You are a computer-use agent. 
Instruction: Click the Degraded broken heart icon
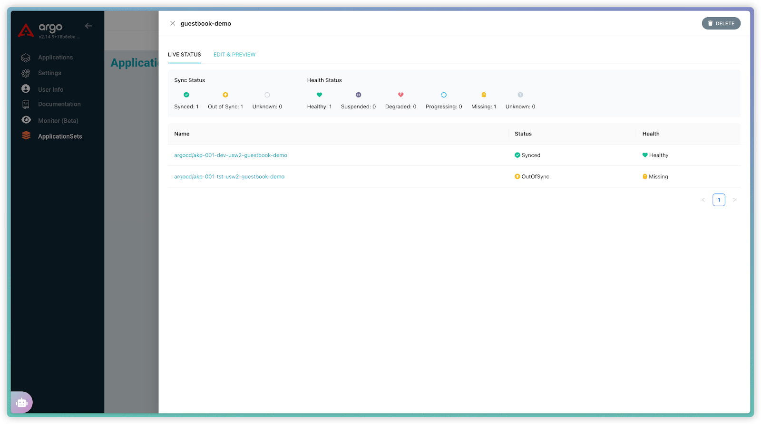401,95
